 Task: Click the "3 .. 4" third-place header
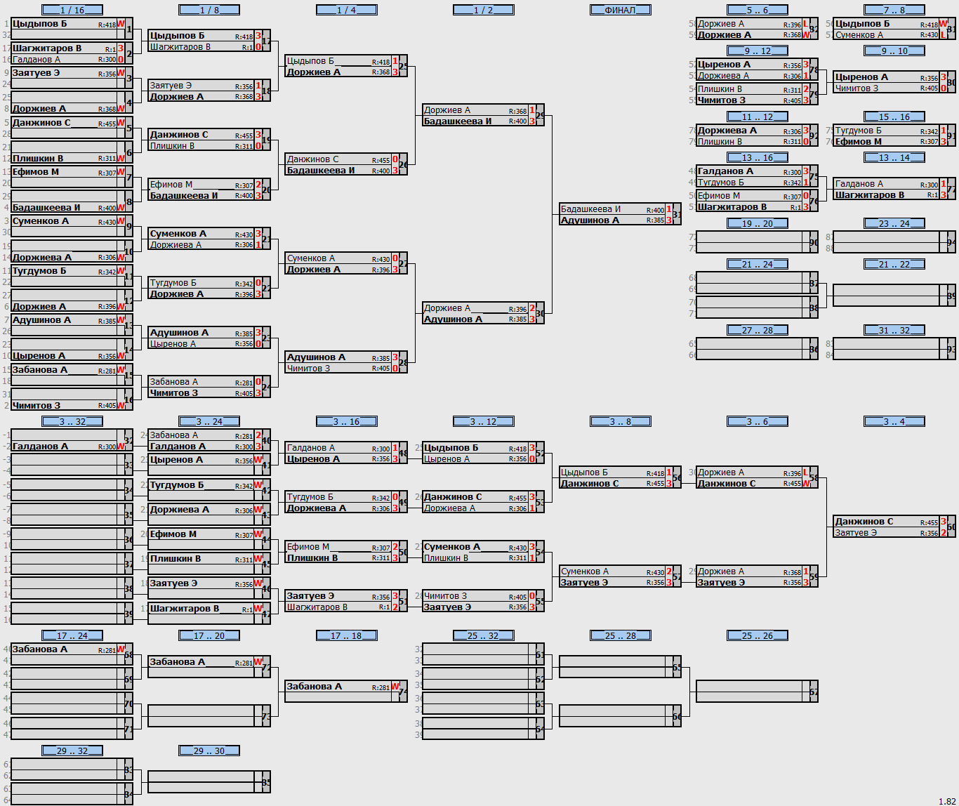(894, 421)
